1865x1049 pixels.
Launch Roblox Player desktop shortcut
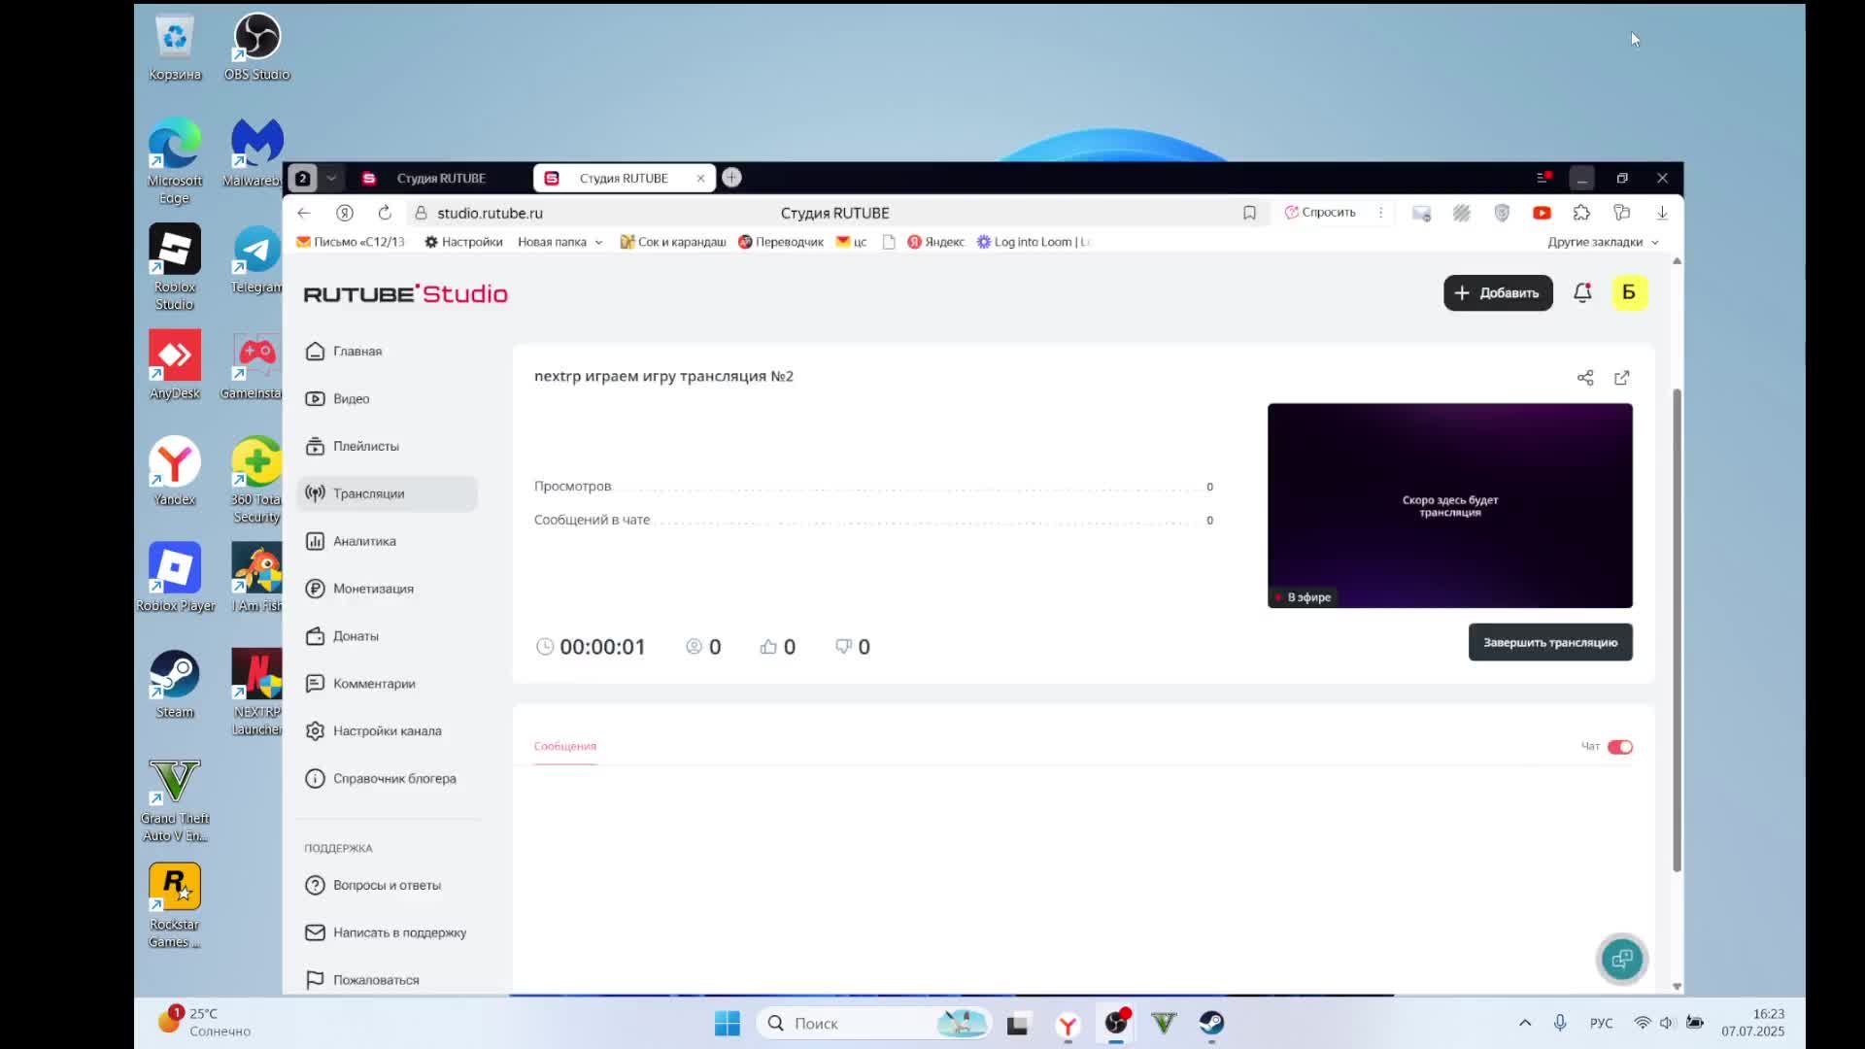coord(175,578)
